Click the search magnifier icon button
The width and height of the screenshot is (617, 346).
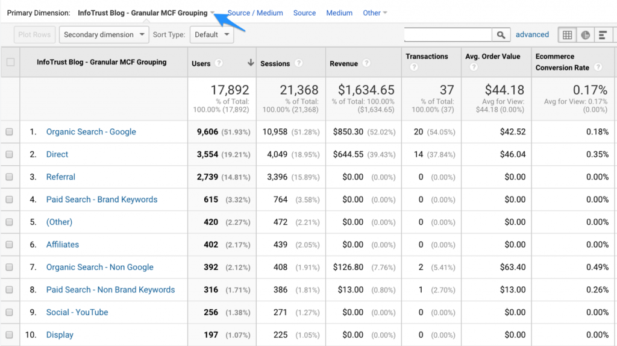[x=501, y=35]
